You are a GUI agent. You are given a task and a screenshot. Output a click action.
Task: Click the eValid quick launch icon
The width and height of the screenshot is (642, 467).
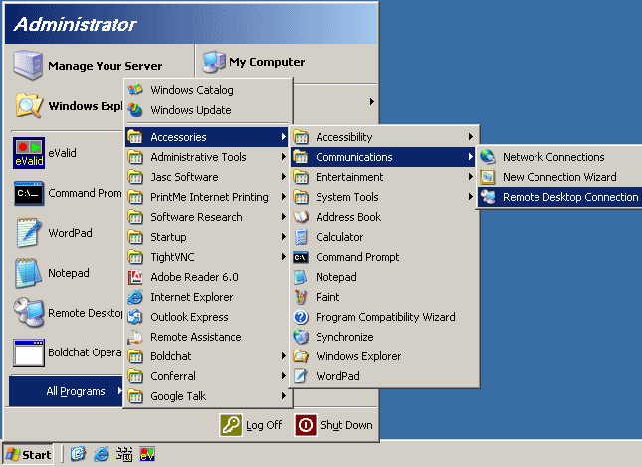(147, 454)
